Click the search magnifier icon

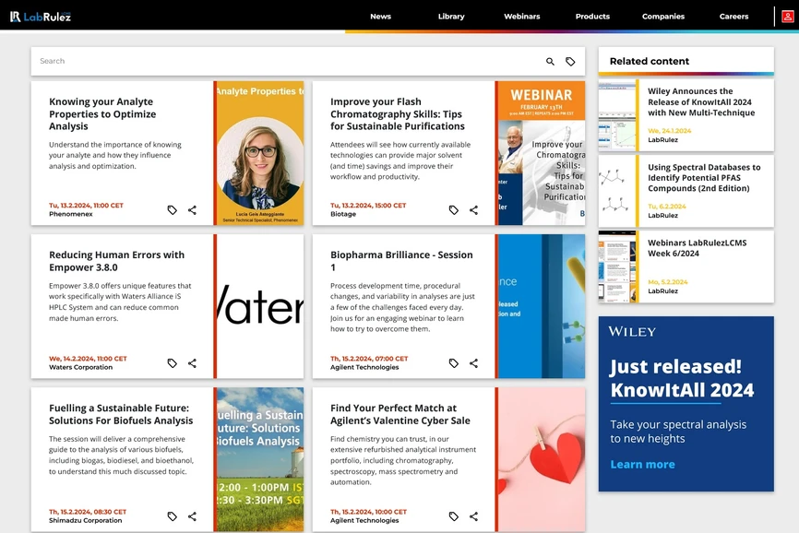pyautogui.click(x=550, y=61)
